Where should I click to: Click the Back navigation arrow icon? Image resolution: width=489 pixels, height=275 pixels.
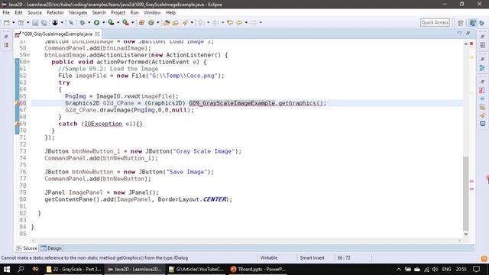click(x=239, y=22)
